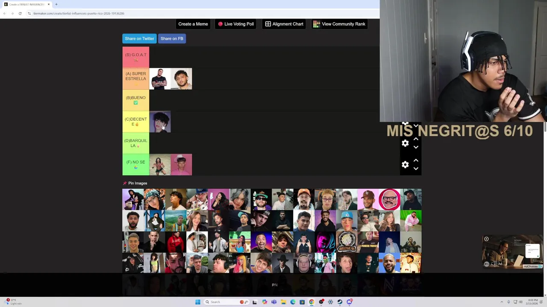Select first image in SUPER ESTRELLA tier
The width and height of the screenshot is (547, 307).
click(160, 79)
